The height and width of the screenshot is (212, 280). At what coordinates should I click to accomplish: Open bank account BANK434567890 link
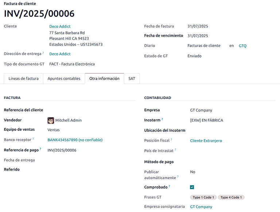click(x=75, y=140)
